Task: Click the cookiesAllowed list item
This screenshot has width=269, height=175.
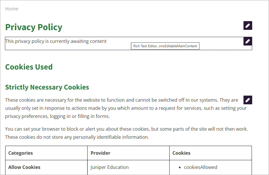Action: pyautogui.click(x=201, y=167)
